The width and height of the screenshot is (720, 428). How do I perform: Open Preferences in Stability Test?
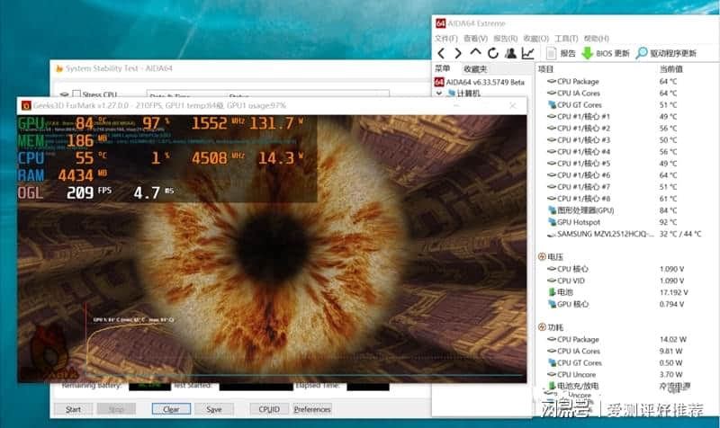pos(312,409)
